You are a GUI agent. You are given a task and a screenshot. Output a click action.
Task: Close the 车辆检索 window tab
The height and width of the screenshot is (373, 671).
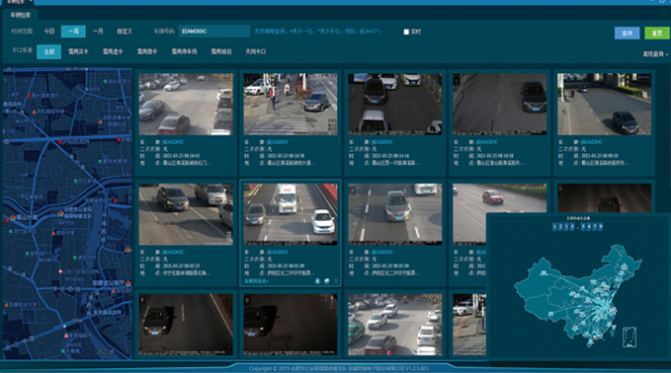[32, 2]
